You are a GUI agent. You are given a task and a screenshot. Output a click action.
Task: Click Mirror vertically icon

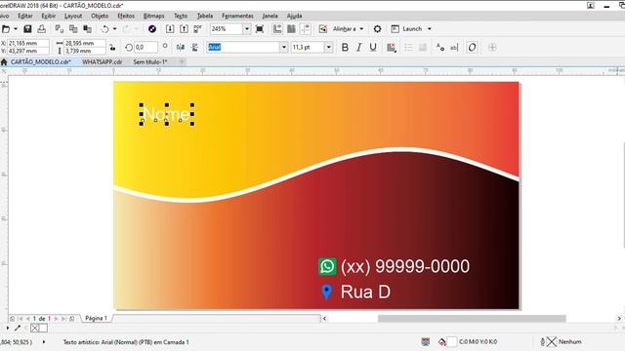tap(195, 48)
